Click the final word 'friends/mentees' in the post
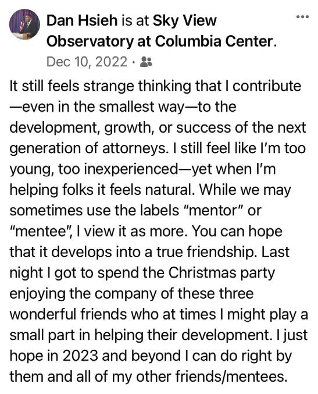This screenshot has height=394, width=318. 231,377
